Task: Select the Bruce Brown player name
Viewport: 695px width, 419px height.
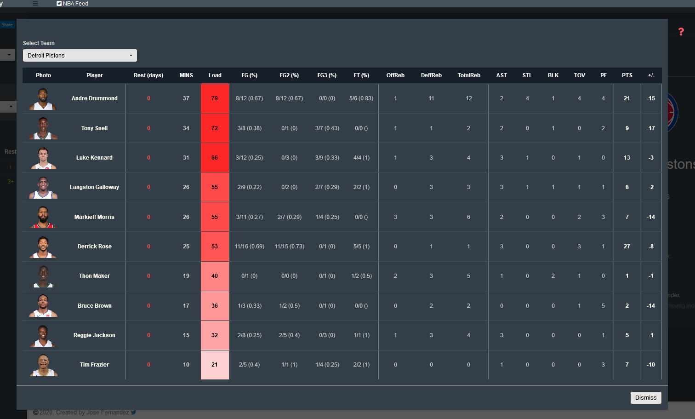Action: pyautogui.click(x=95, y=306)
